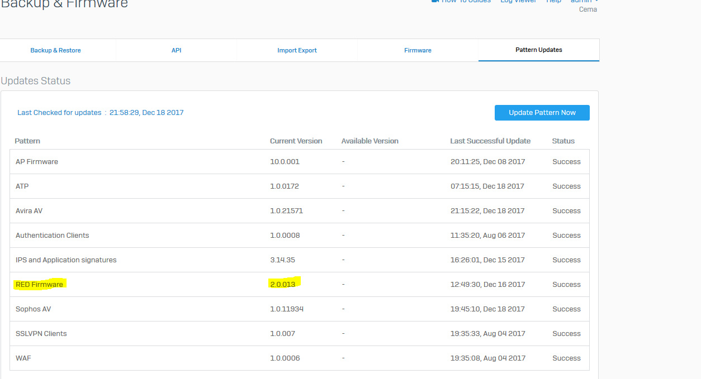The image size is (701, 379).
Task: Click Success status in Authentication Clients row
Action: coord(566,236)
